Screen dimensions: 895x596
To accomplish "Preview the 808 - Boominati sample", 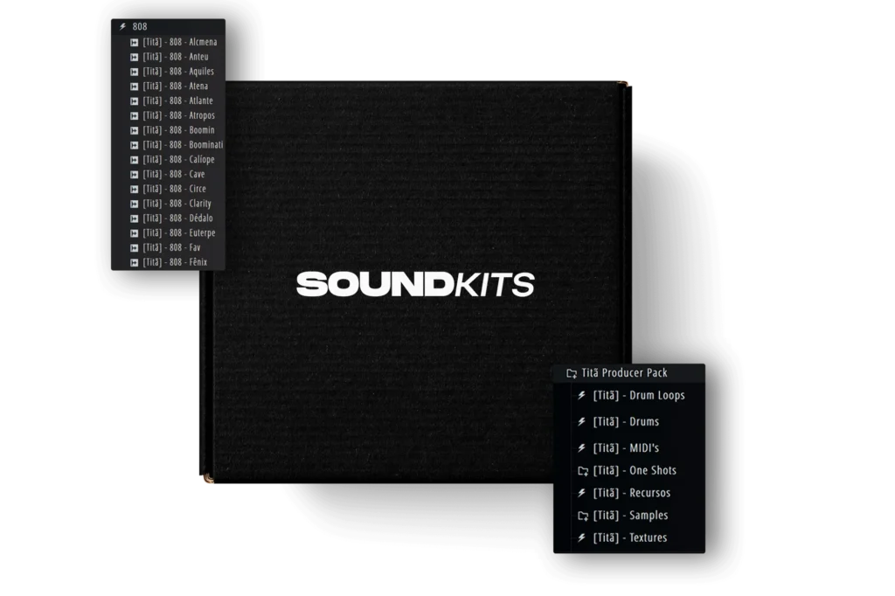I will pos(183,145).
